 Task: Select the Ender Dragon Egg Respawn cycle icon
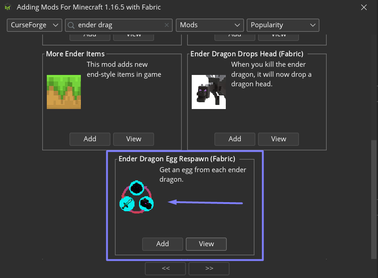[x=137, y=197]
